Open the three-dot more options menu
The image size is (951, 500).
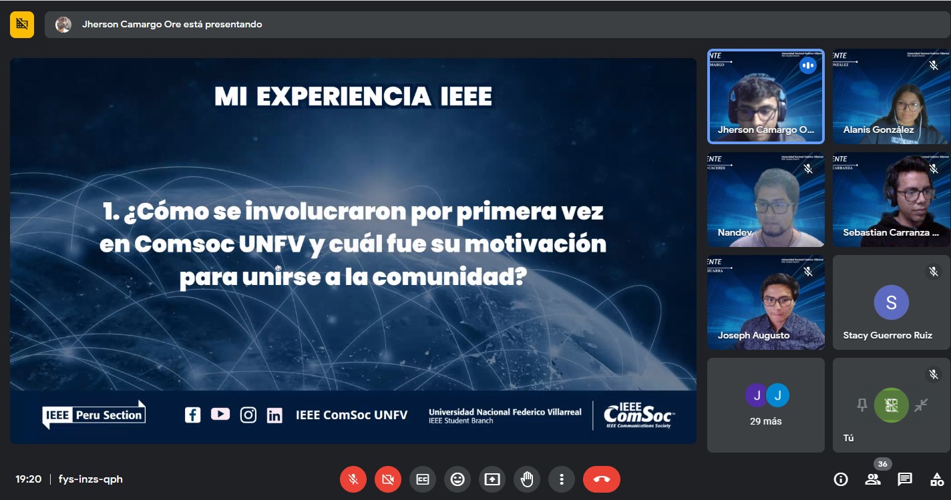point(562,479)
